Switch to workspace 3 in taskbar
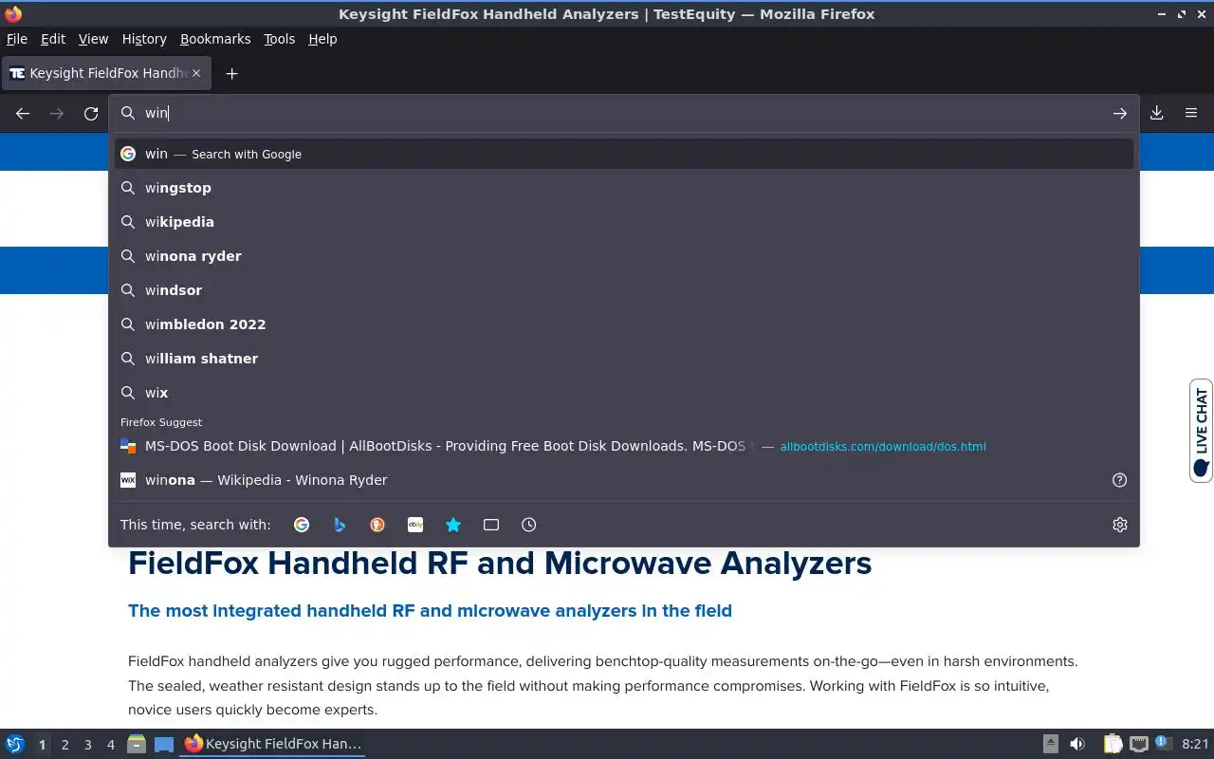1214x759 pixels. click(87, 745)
